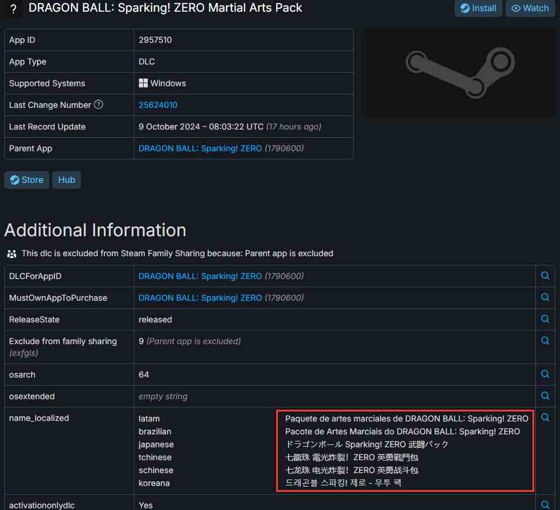Image resolution: width=560 pixels, height=510 pixels.
Task: Click the osarch value 64
Action: (x=144, y=375)
